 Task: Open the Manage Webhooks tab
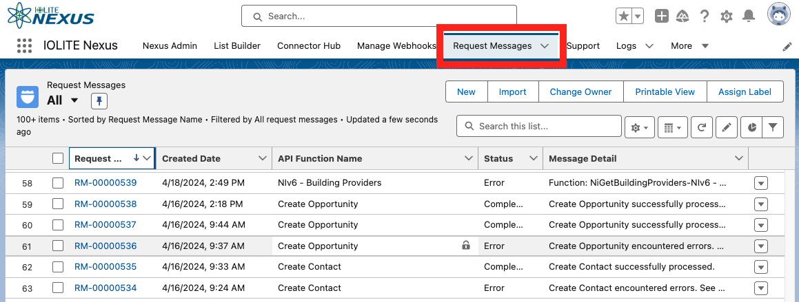pos(396,46)
